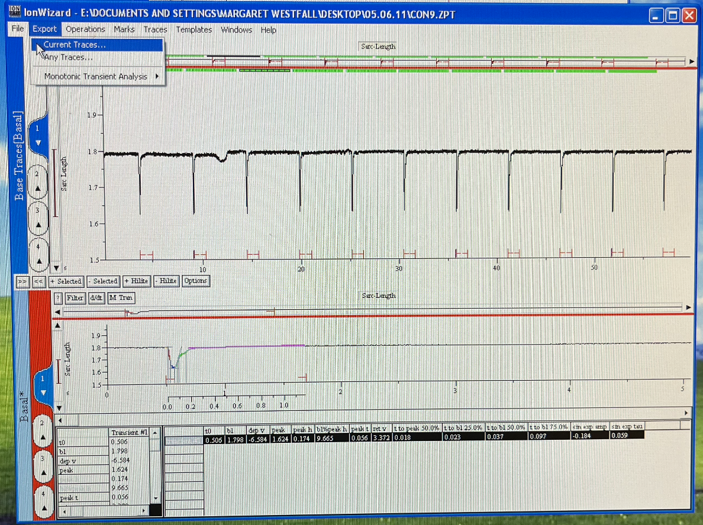Open the Operations menu
Viewport: 703px width, 525px height.
85,29
